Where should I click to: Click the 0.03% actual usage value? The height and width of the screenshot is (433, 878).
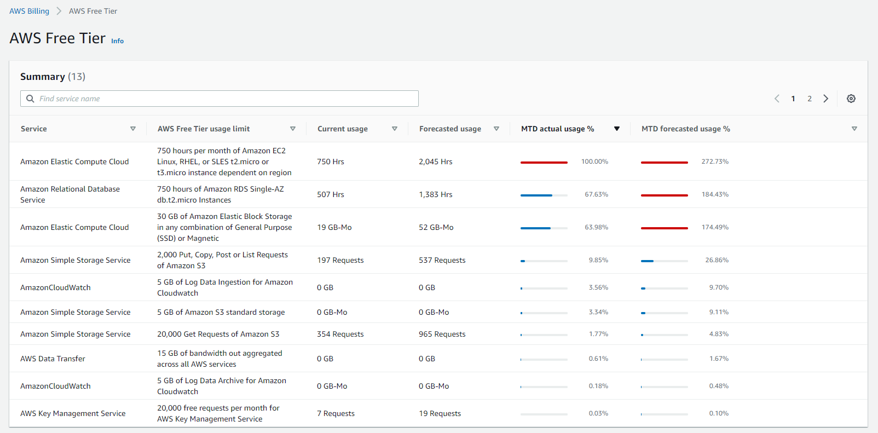pyautogui.click(x=598, y=413)
